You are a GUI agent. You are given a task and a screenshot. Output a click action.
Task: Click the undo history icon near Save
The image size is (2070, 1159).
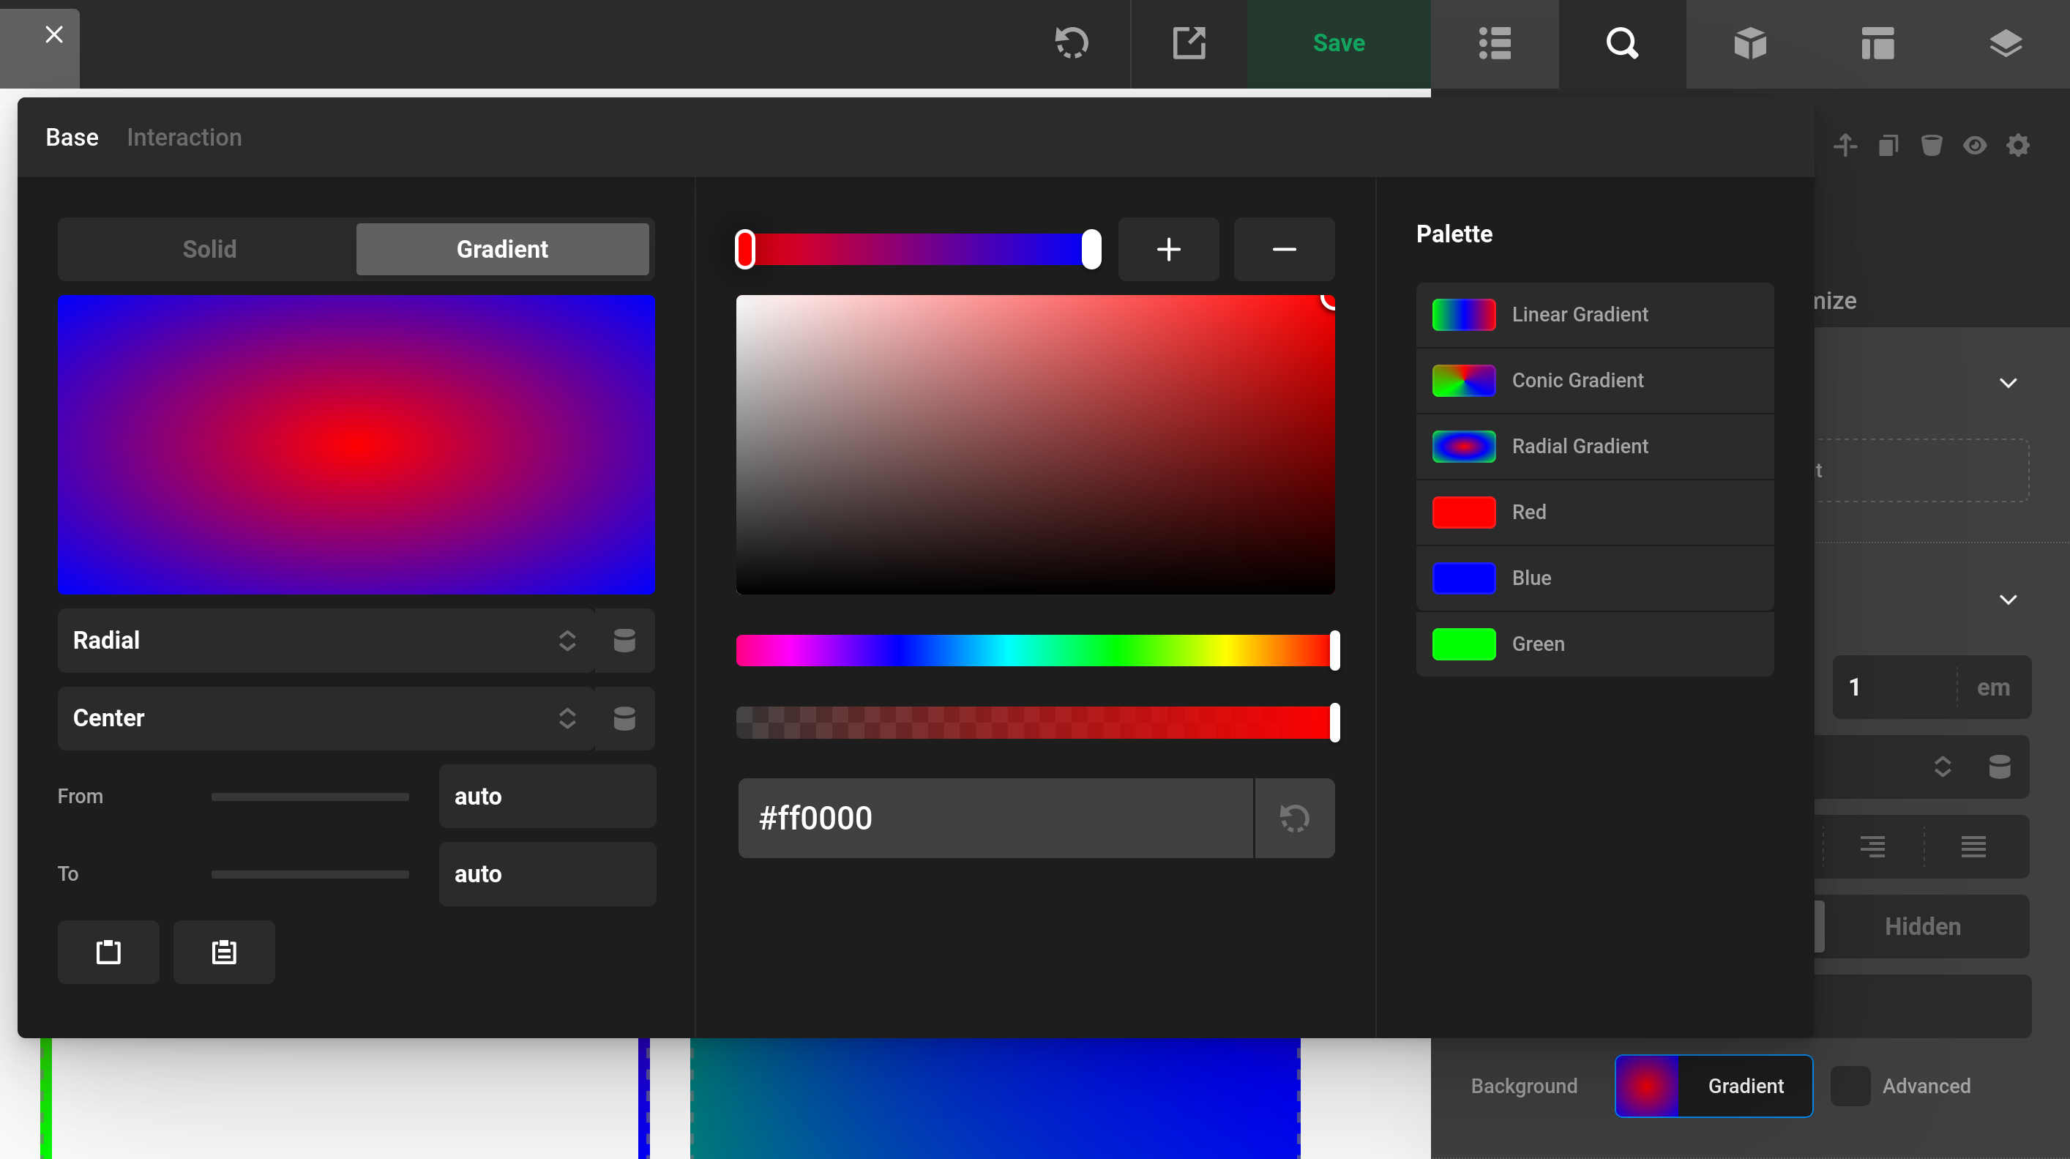click(1072, 44)
